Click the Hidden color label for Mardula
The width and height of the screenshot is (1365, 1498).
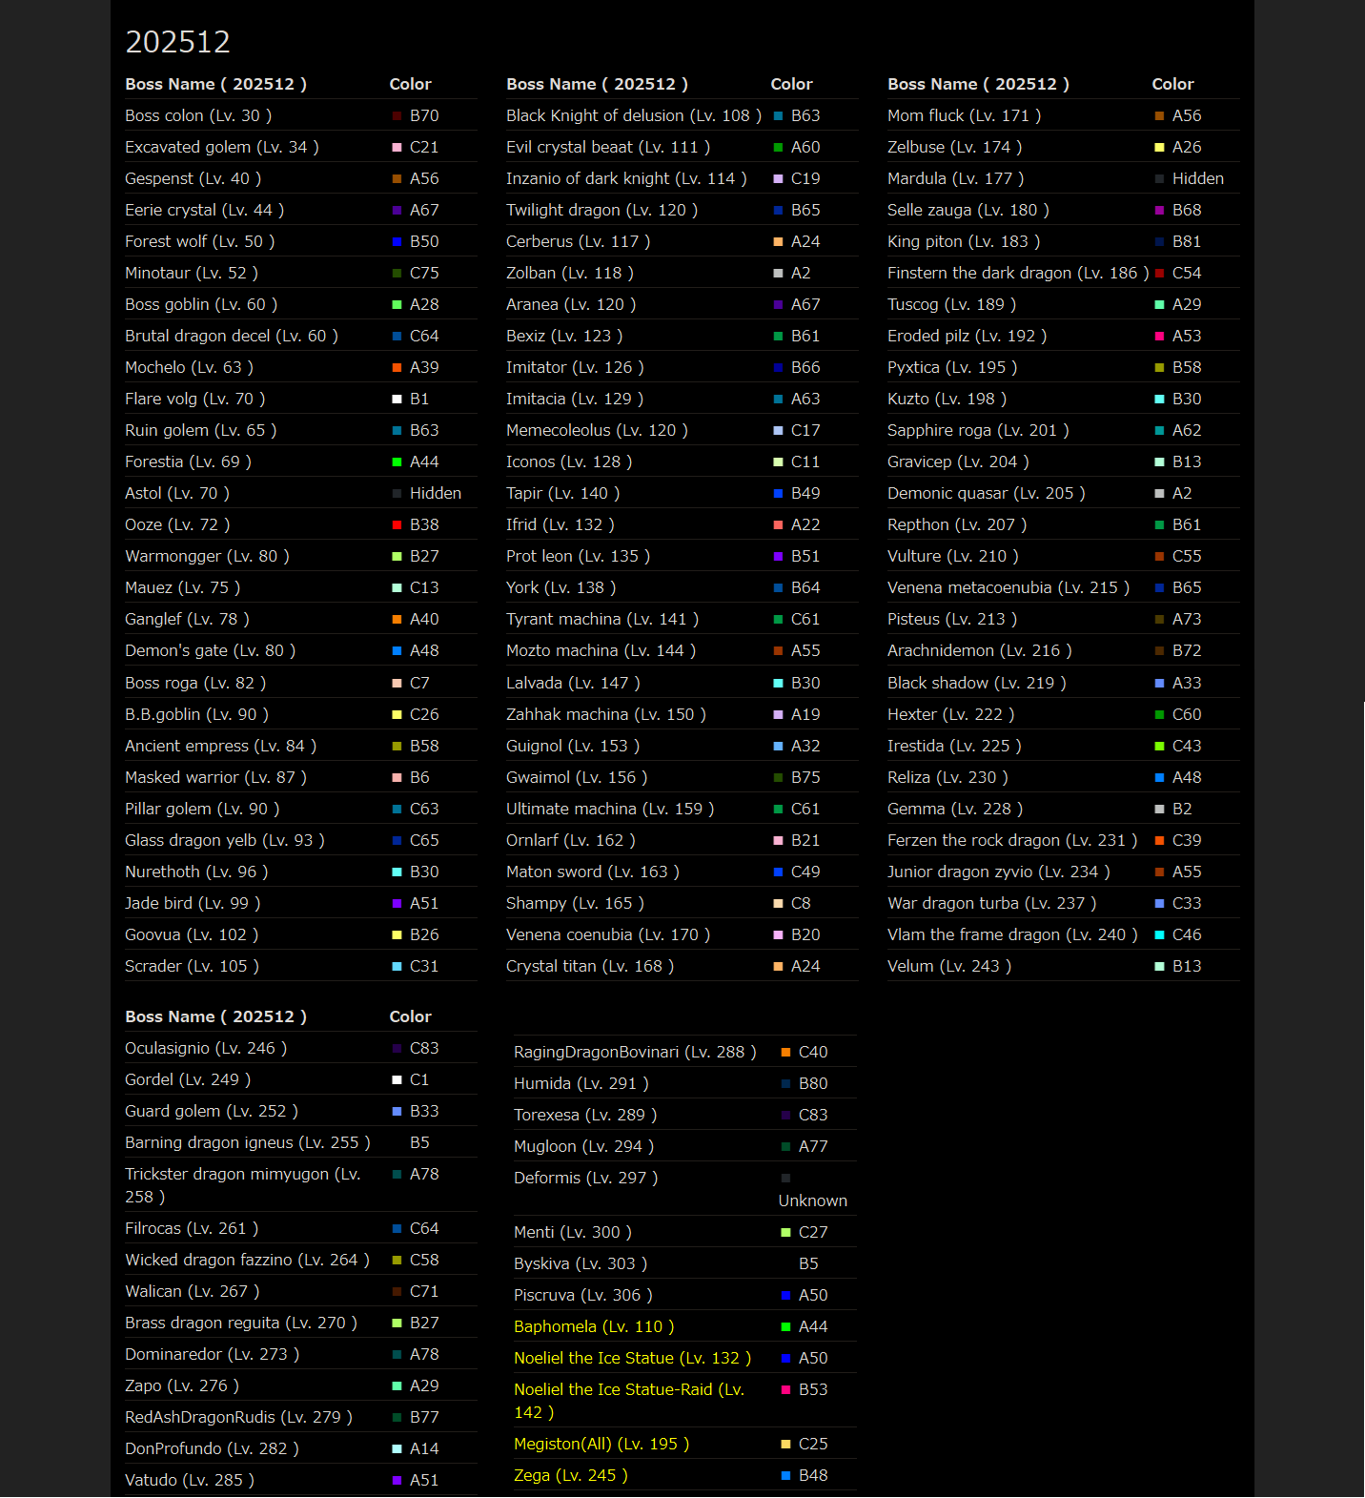(1198, 178)
